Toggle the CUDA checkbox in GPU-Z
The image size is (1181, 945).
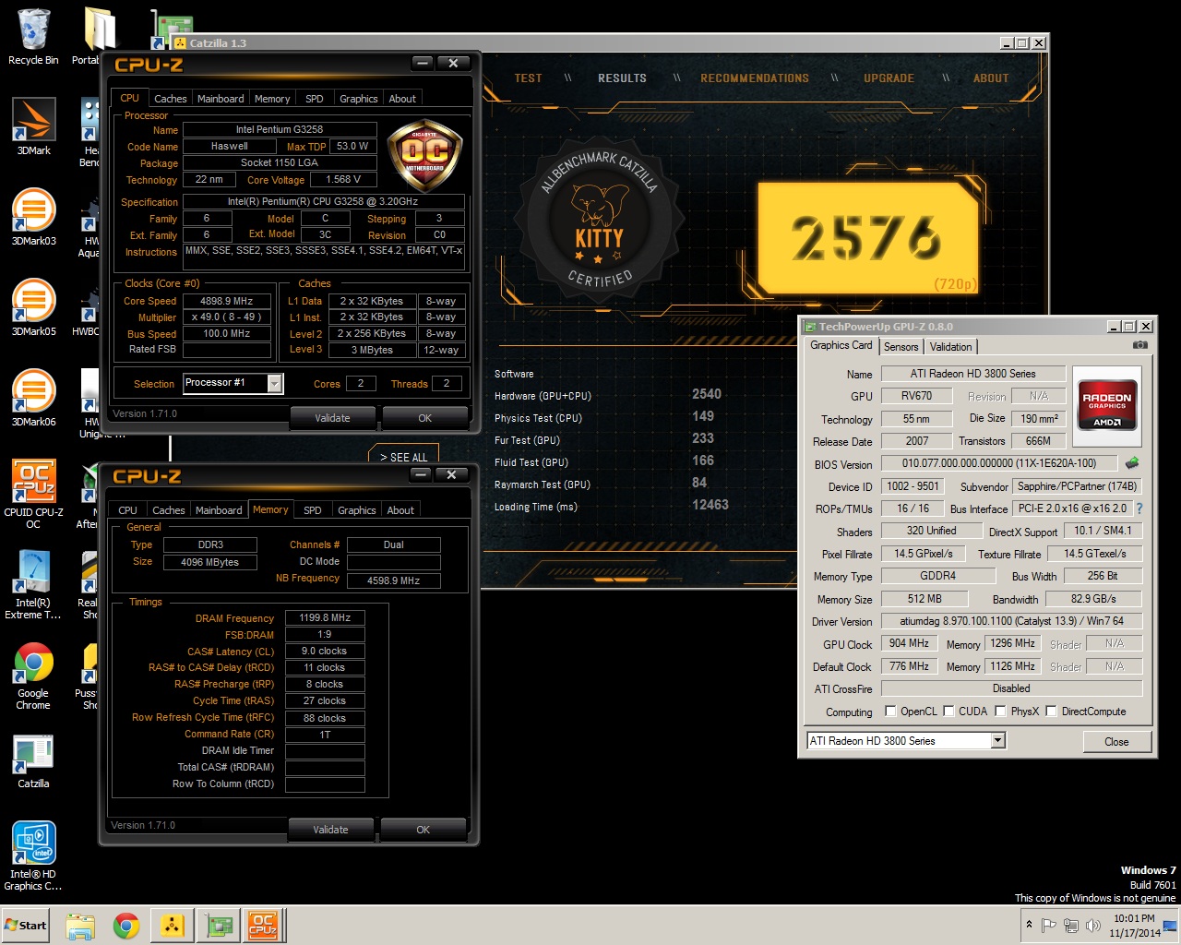click(948, 712)
